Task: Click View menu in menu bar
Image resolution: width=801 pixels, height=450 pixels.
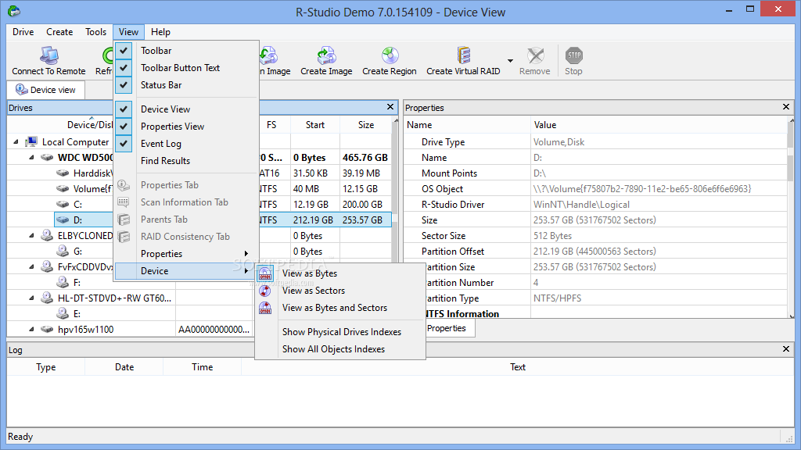Action: [129, 31]
